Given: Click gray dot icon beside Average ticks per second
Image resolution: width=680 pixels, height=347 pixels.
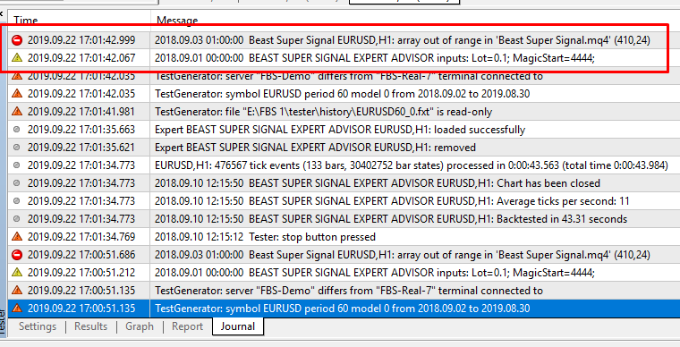Looking at the screenshot, I should point(16,201).
